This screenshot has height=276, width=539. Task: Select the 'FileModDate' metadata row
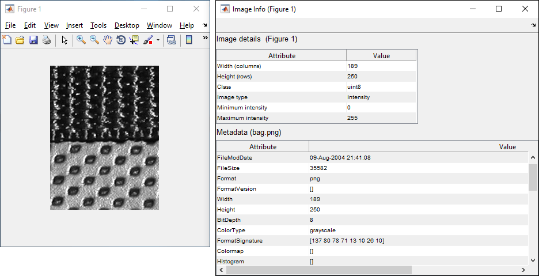pyautogui.click(x=372, y=158)
